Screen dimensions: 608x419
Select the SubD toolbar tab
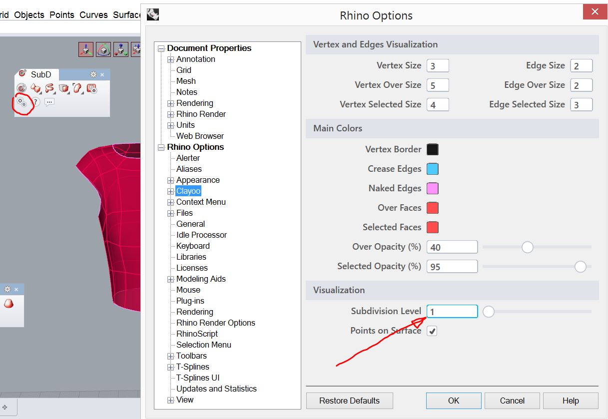click(36, 74)
